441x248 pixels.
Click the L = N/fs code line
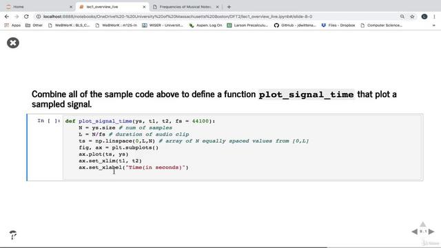point(134,134)
